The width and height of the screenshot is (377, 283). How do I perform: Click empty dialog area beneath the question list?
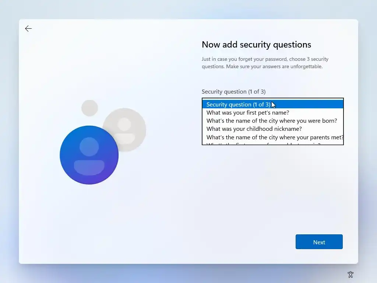point(273,188)
